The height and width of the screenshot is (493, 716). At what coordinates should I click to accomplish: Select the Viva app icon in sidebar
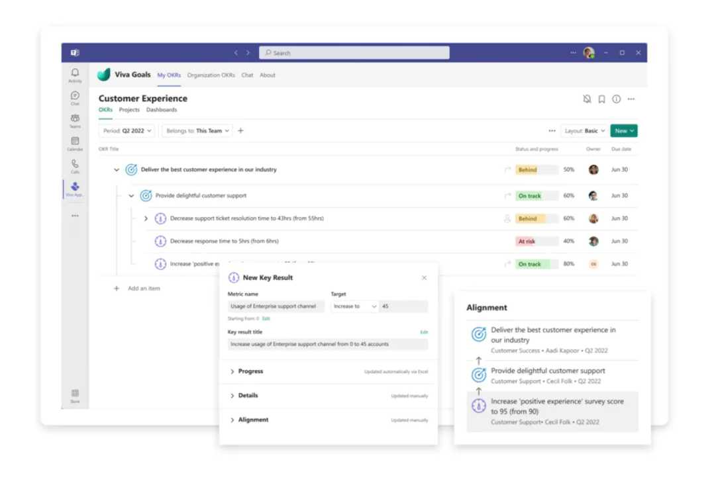[75, 189]
